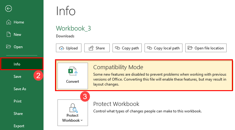Click the link icon in Copy local path
Viewport: 235px width, 130px height.
click(x=150, y=48)
